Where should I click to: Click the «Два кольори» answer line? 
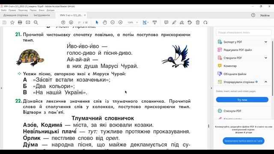click(49, 86)
